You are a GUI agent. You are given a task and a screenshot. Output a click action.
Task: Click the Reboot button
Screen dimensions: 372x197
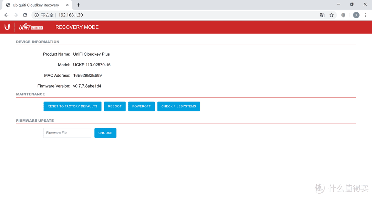(x=115, y=106)
